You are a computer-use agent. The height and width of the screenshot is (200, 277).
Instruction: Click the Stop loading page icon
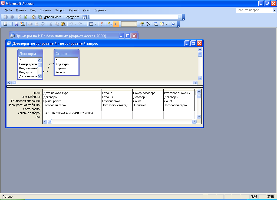tap(19, 17)
